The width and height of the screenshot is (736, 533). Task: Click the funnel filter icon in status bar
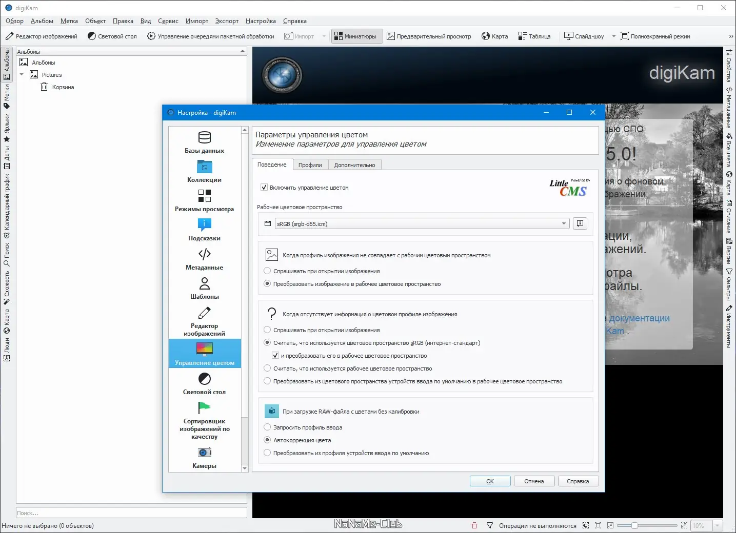490,525
